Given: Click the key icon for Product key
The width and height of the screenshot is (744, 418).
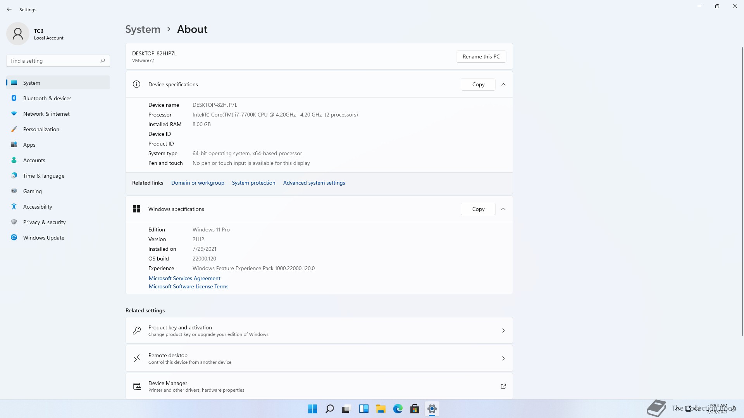Looking at the screenshot, I should click(x=137, y=331).
